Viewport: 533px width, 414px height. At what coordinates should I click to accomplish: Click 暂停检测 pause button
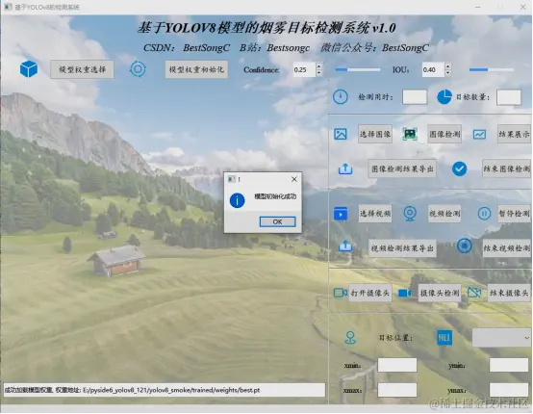pos(514,214)
